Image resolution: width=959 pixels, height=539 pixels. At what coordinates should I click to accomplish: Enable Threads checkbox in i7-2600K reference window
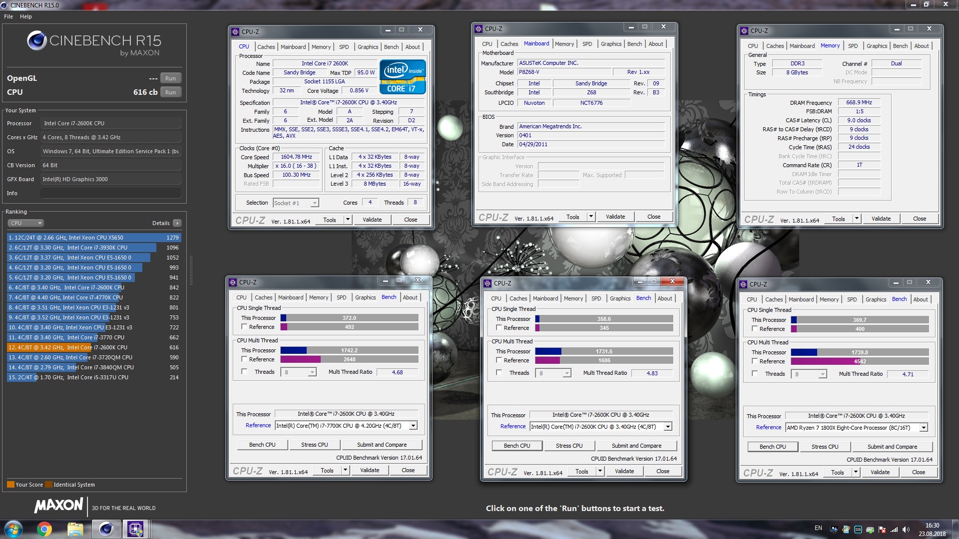point(499,372)
